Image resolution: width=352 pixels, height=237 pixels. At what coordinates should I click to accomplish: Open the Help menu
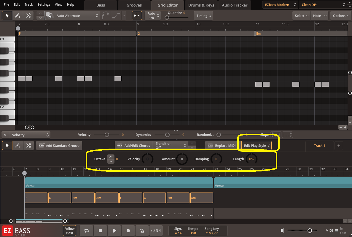click(x=71, y=4)
